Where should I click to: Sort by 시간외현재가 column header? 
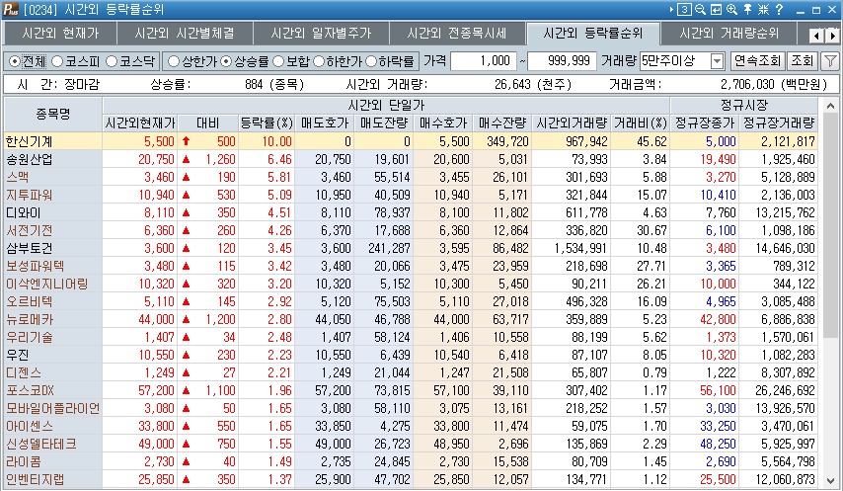(x=140, y=123)
